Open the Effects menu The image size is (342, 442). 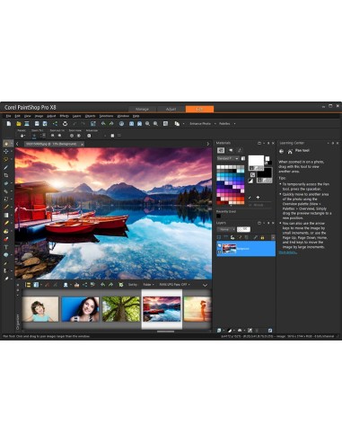64,116
